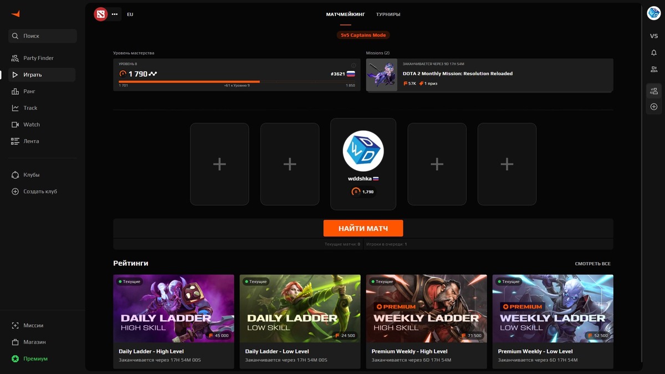The height and width of the screenshot is (374, 665).
Task: Click the plus circle icon in right rail
Action: pos(654,106)
